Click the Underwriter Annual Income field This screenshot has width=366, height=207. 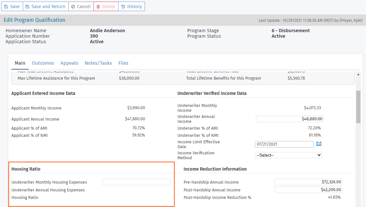point(289,119)
